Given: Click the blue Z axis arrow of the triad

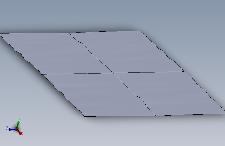Looking at the screenshot, I should [12, 130].
